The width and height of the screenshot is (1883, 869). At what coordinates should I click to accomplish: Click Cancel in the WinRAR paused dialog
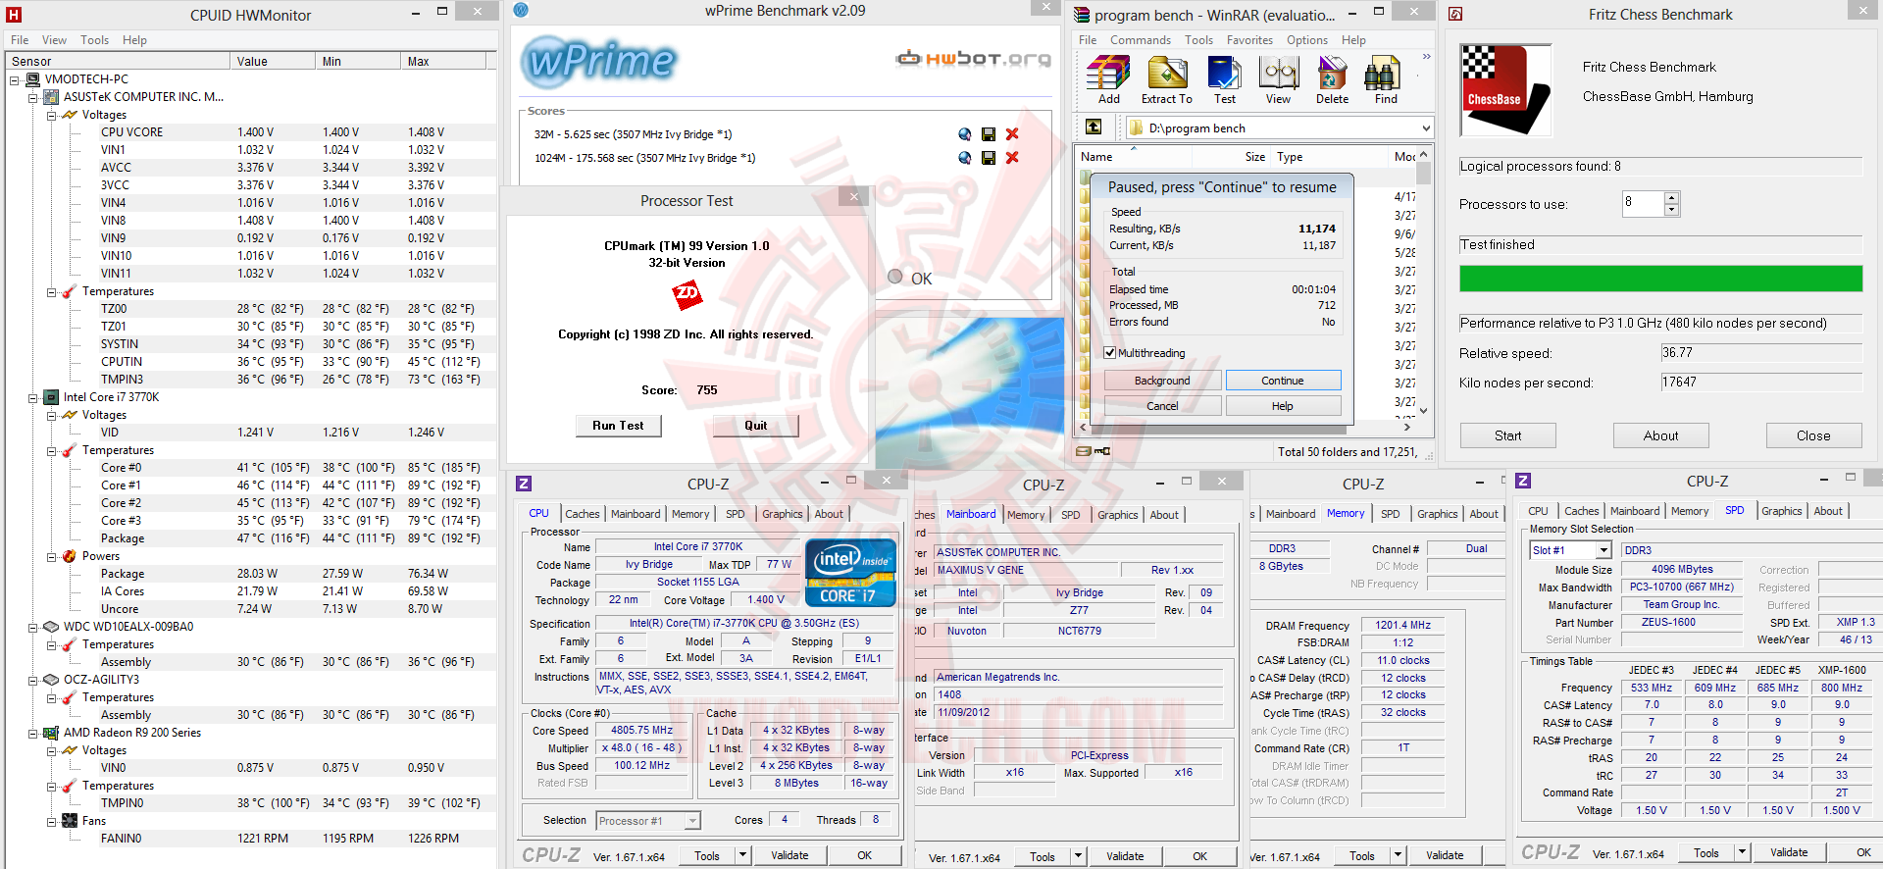[x=1162, y=406]
